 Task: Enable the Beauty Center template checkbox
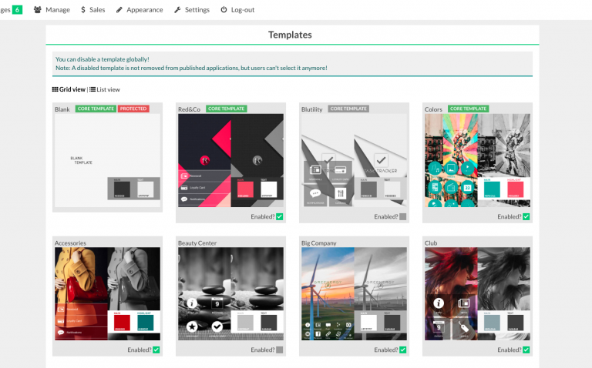(279, 350)
